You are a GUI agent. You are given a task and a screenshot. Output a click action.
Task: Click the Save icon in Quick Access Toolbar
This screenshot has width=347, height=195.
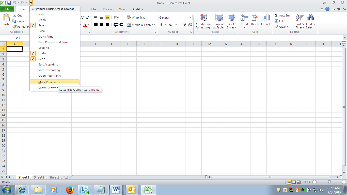tap(10, 3)
